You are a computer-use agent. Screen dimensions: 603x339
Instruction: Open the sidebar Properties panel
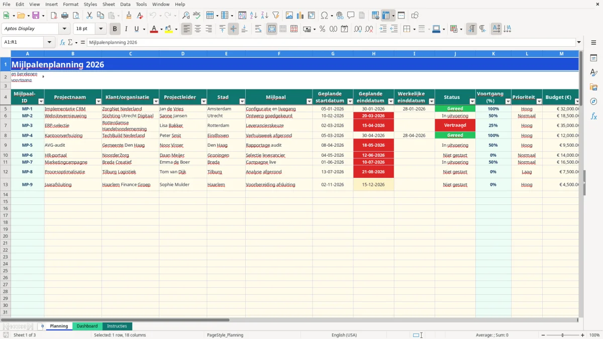click(x=593, y=58)
